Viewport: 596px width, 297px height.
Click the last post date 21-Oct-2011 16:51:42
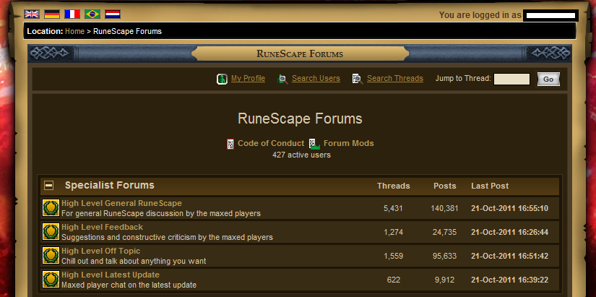click(x=509, y=257)
